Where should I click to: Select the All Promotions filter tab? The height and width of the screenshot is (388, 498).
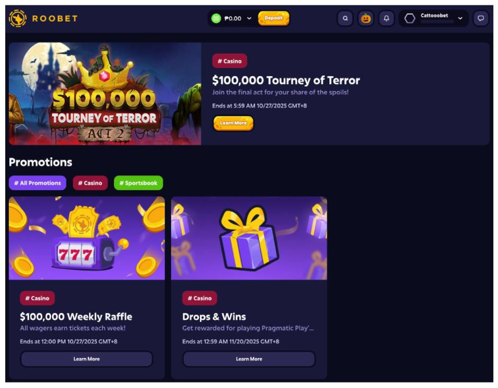click(x=37, y=183)
